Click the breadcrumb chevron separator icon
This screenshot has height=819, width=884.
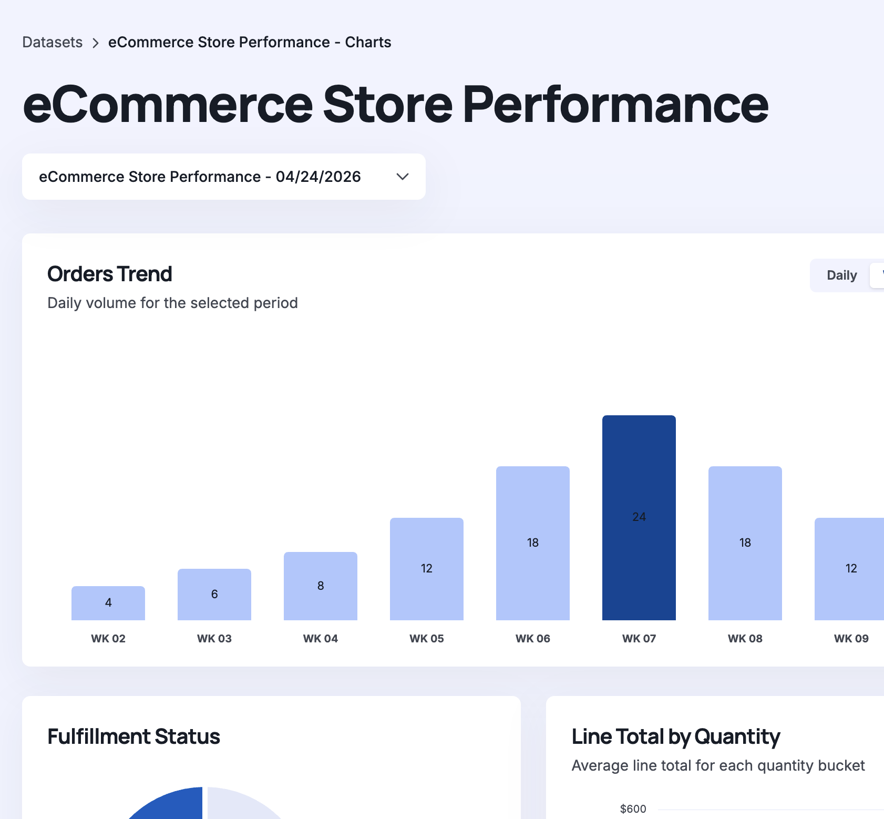tap(96, 43)
